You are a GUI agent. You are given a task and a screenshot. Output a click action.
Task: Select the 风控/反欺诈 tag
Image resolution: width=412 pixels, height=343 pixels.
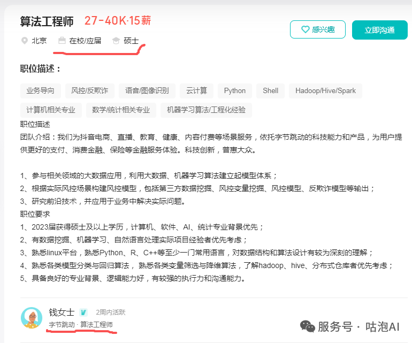click(90, 91)
